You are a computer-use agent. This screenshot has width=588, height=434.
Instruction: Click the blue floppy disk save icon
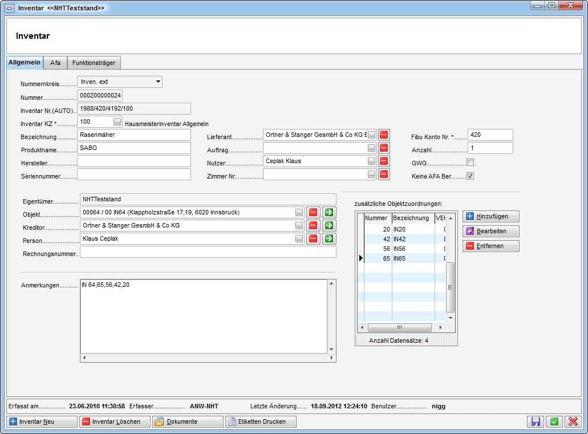click(536, 422)
